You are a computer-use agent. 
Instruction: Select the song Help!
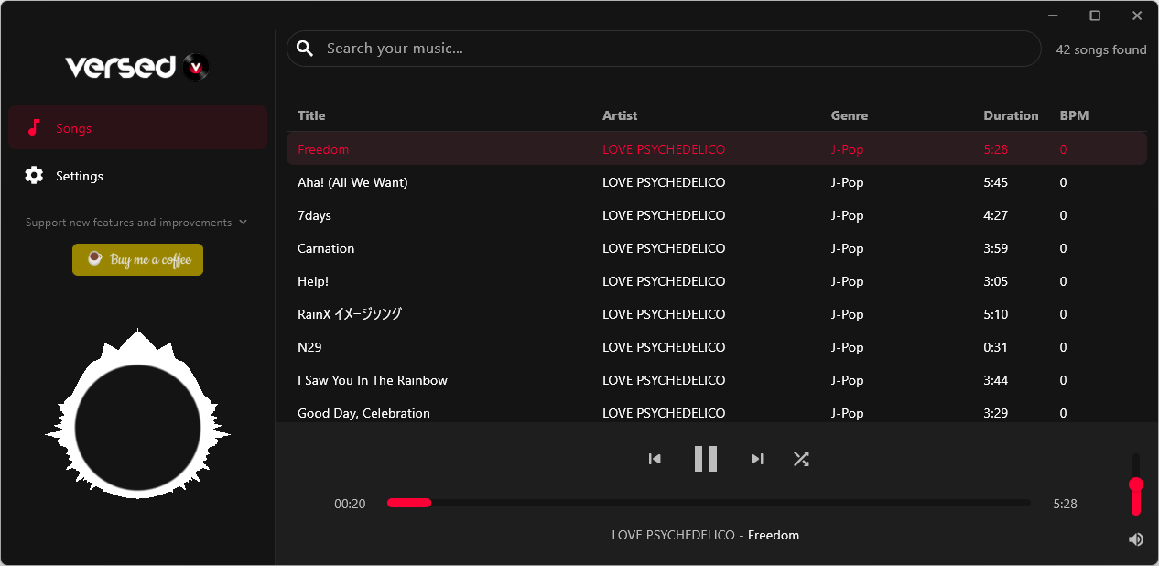tap(716, 281)
